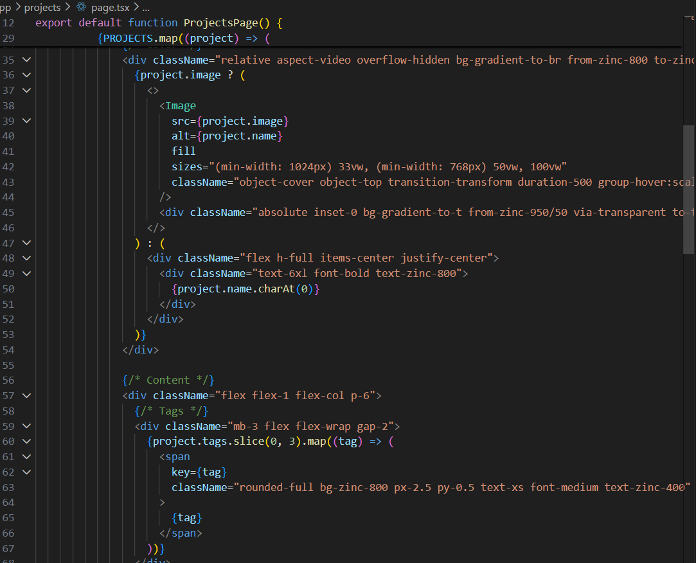Collapse the fold chevron on line 48
The width and height of the screenshot is (696, 563).
tap(26, 258)
